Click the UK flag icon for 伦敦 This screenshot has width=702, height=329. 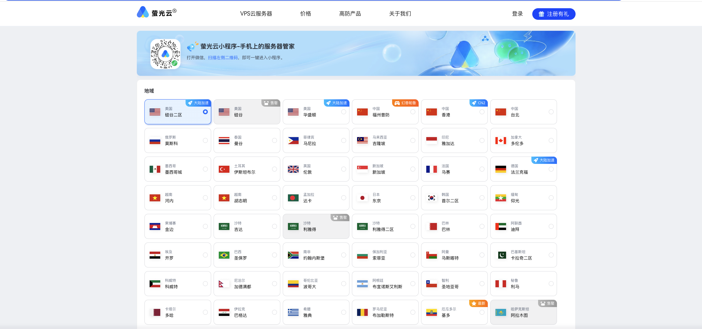click(293, 169)
